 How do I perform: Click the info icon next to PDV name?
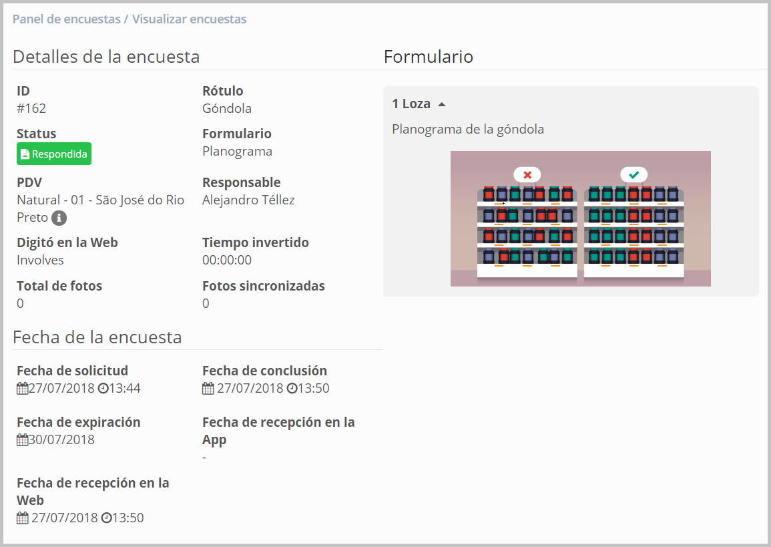[x=59, y=218]
